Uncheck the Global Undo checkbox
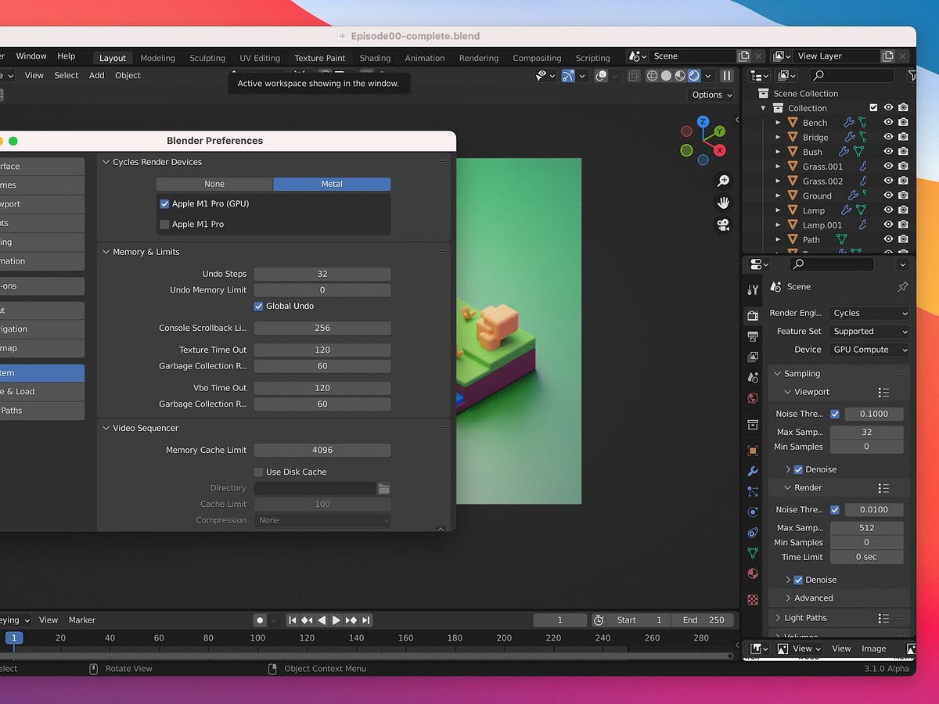Viewport: 939px width, 704px height. [258, 306]
